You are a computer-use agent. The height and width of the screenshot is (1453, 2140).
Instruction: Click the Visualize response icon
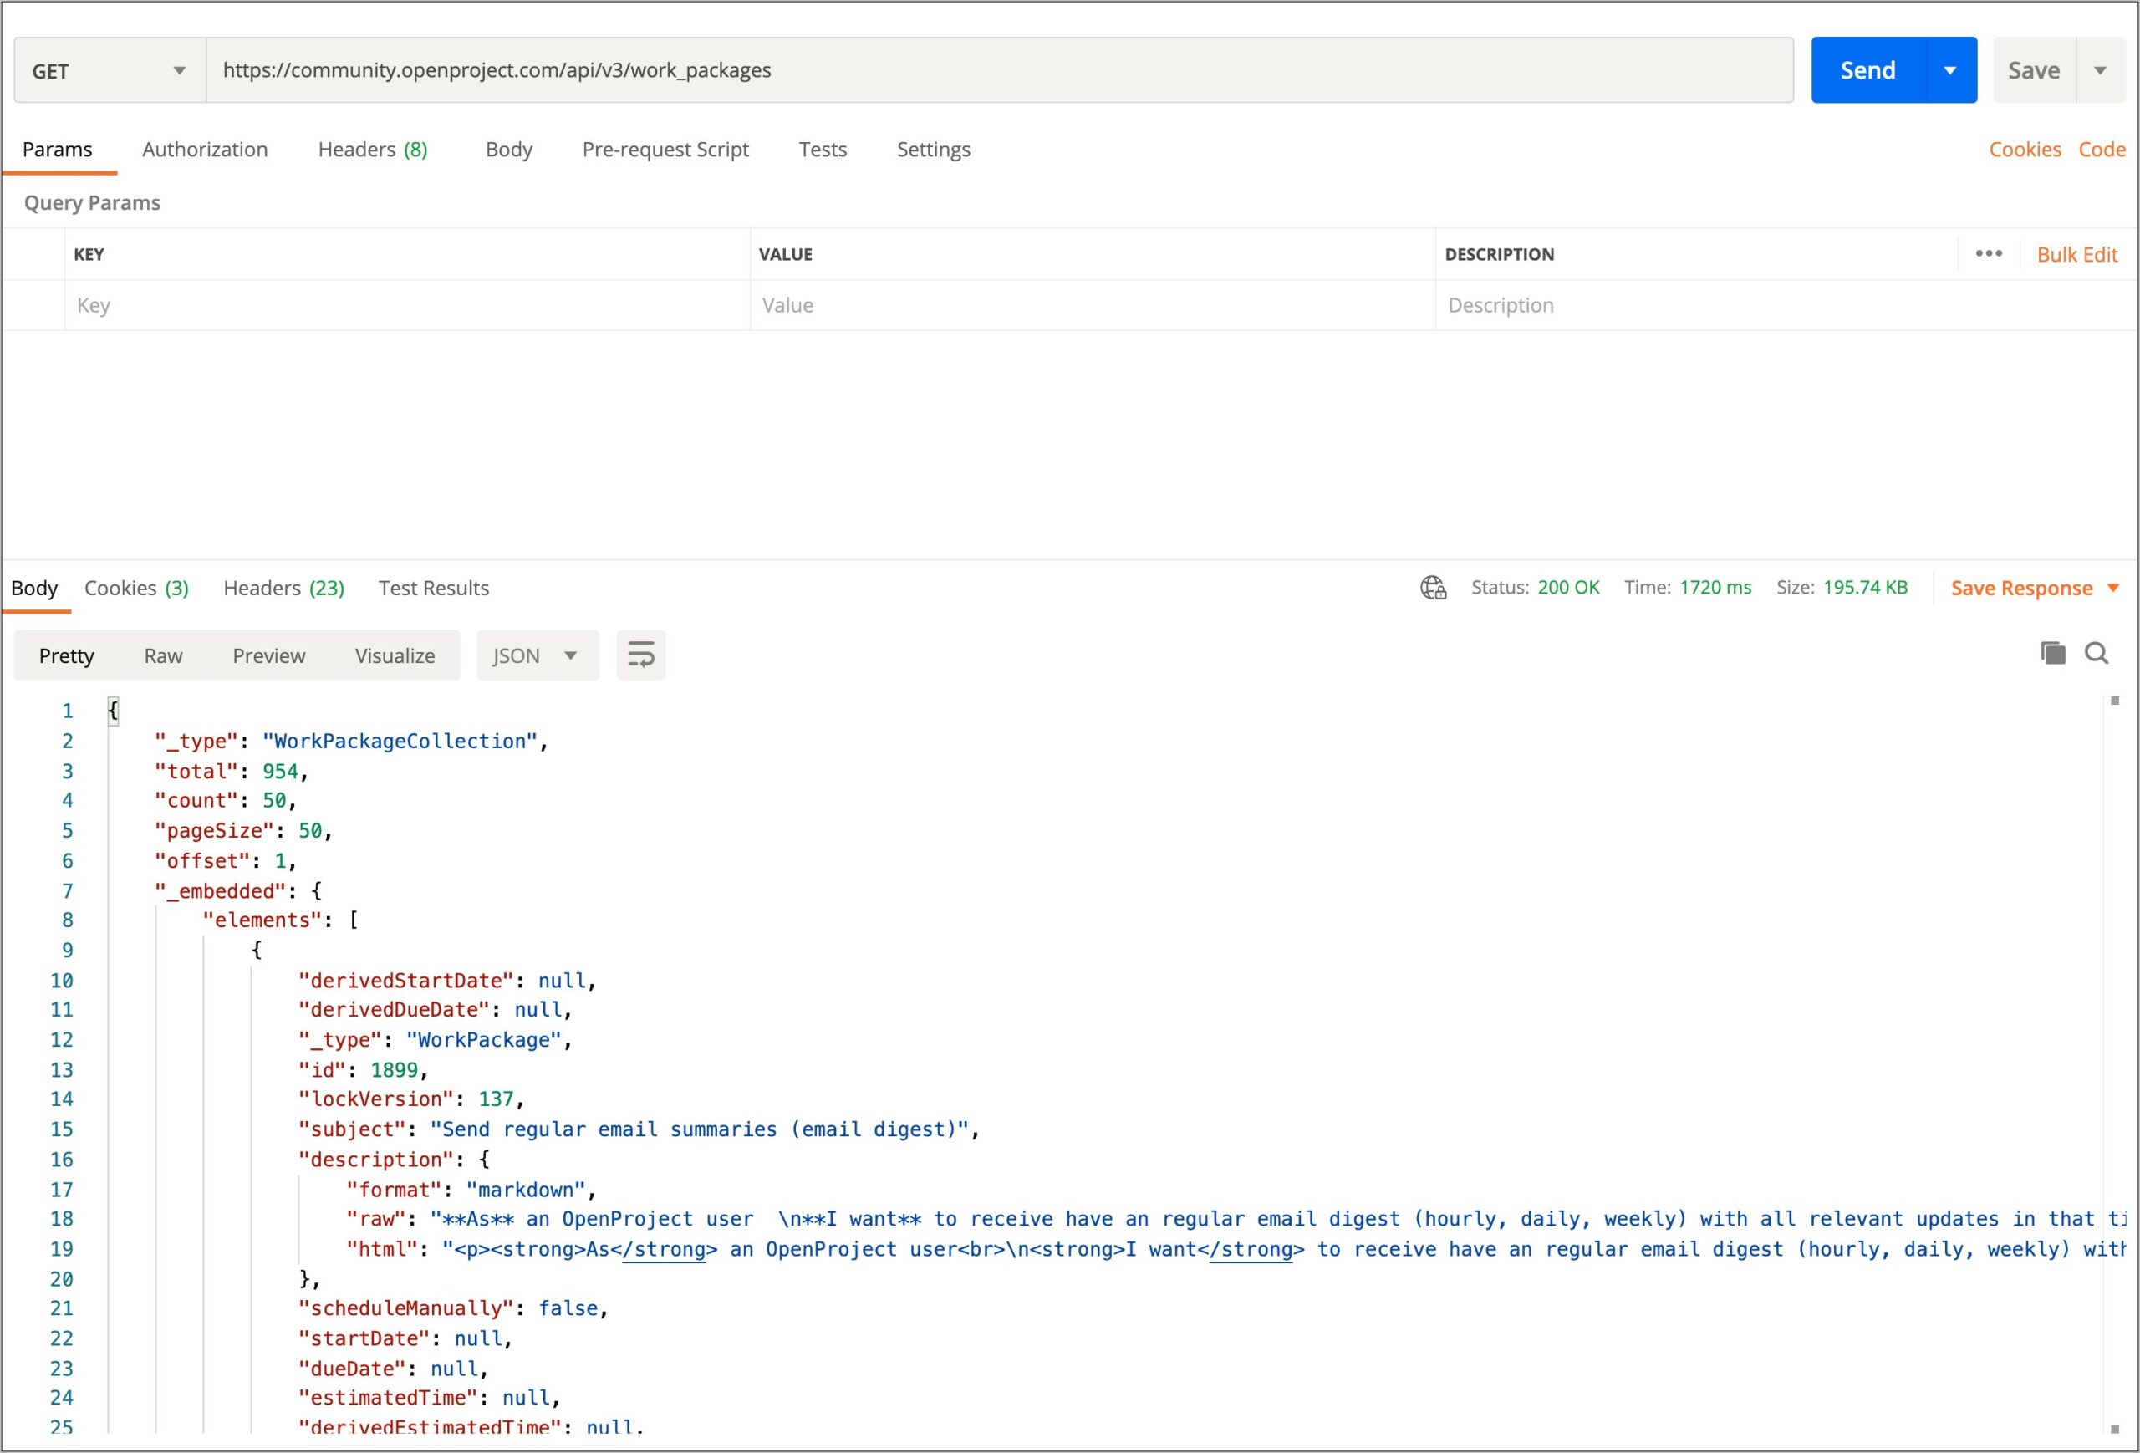[x=394, y=655]
